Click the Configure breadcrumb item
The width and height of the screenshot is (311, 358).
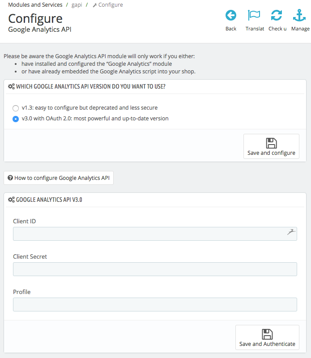110,5
